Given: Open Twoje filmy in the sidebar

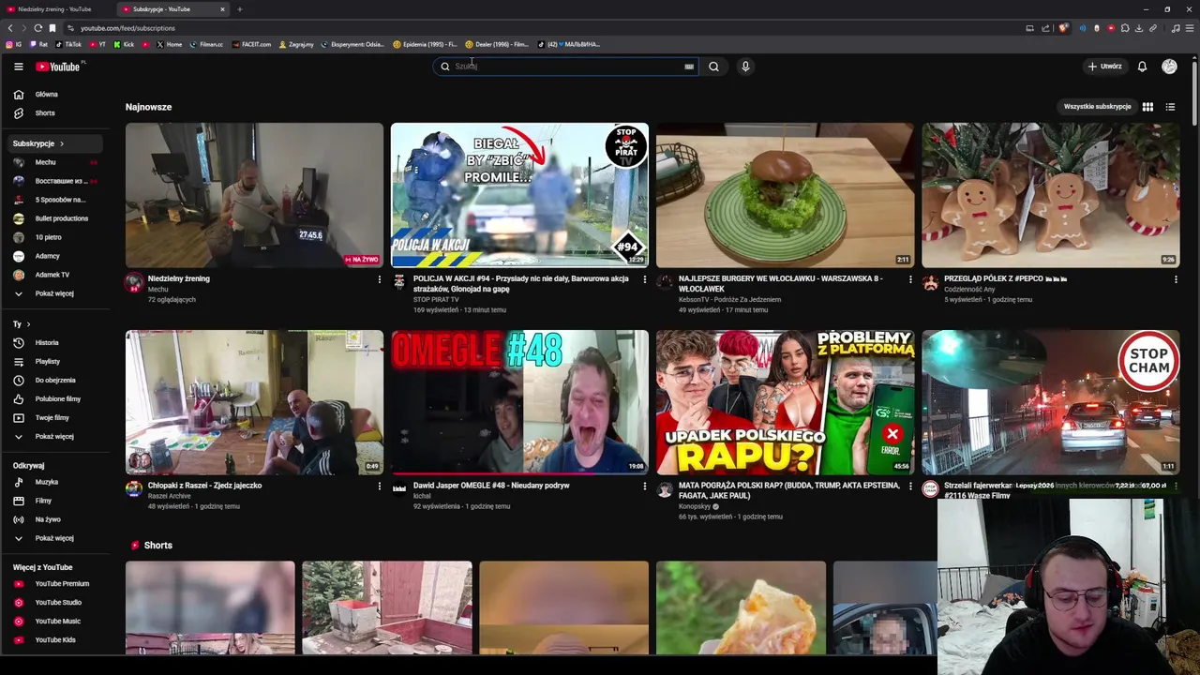Looking at the screenshot, I should [57, 418].
